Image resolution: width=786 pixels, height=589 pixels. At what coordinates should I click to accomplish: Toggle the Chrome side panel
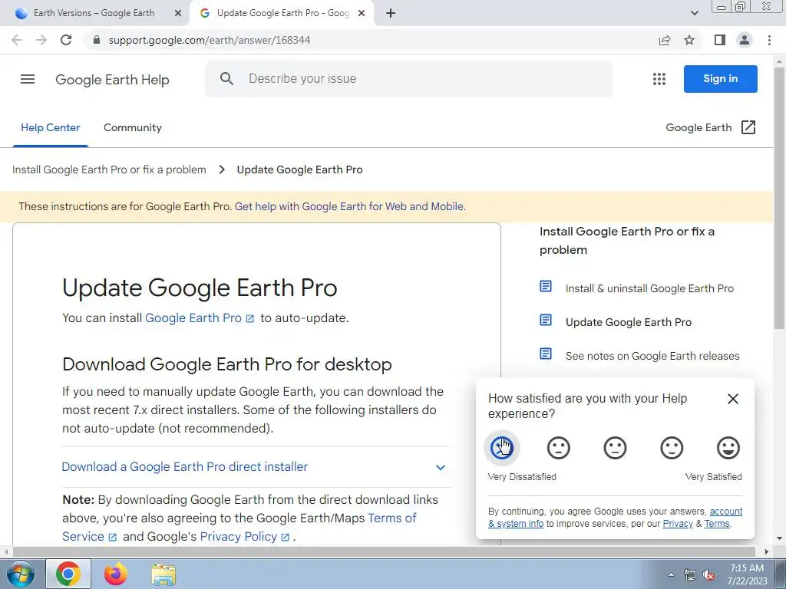tap(720, 40)
